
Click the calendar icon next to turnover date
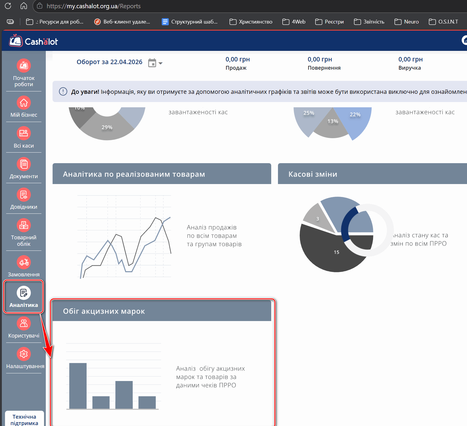pyautogui.click(x=152, y=63)
